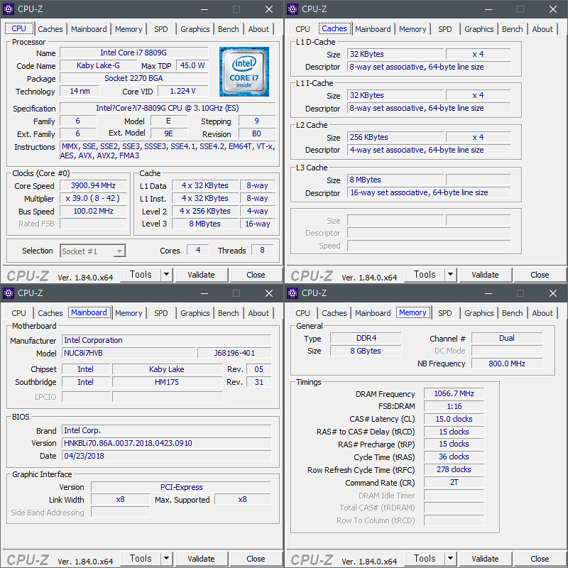Click the Tools button in the Caches window
568x568 pixels.
pos(425,275)
